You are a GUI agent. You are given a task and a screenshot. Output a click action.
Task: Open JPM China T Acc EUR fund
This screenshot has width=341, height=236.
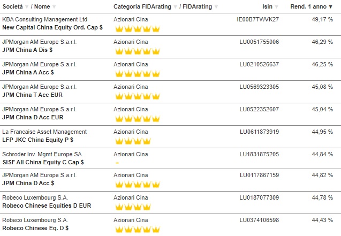click(x=33, y=95)
